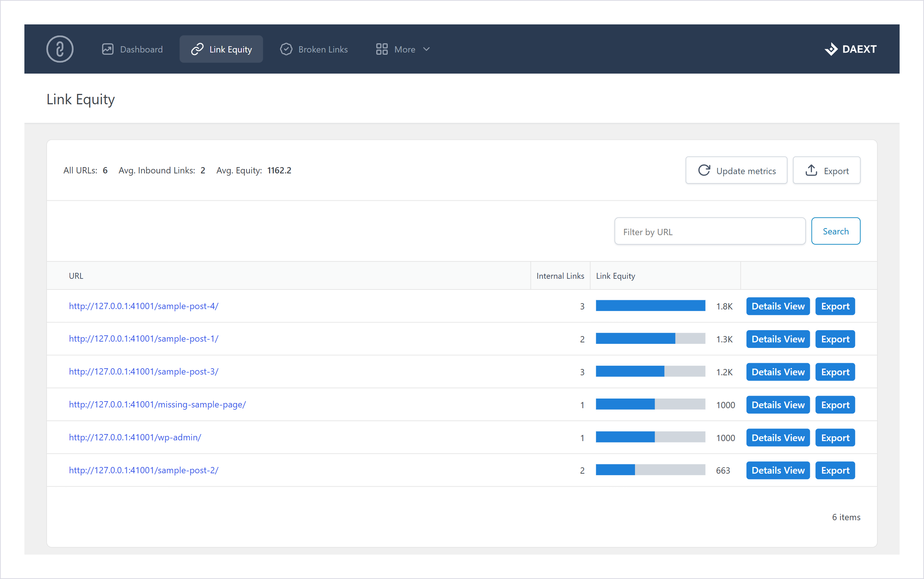Click the URL column header

289,276
